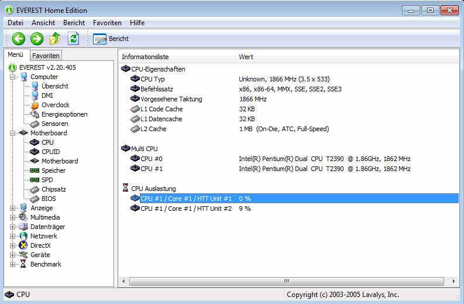Click the folder-up level toolbar icon
Screen dimensions: 464x304
[55, 39]
